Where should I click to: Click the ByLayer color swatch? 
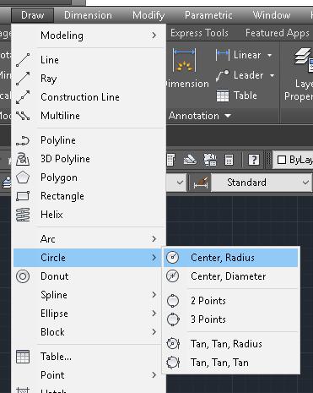coord(282,160)
